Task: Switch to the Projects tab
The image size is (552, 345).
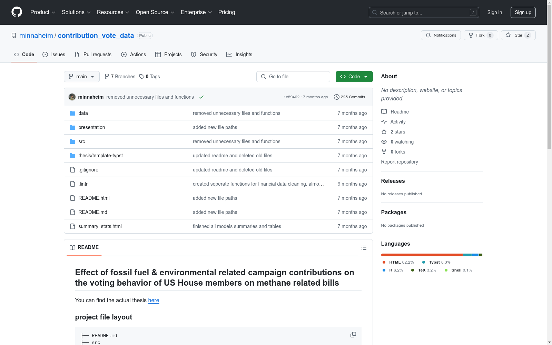Action: (168, 55)
